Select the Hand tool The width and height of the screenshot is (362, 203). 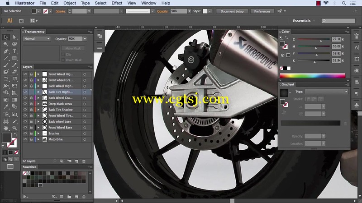click(6, 128)
